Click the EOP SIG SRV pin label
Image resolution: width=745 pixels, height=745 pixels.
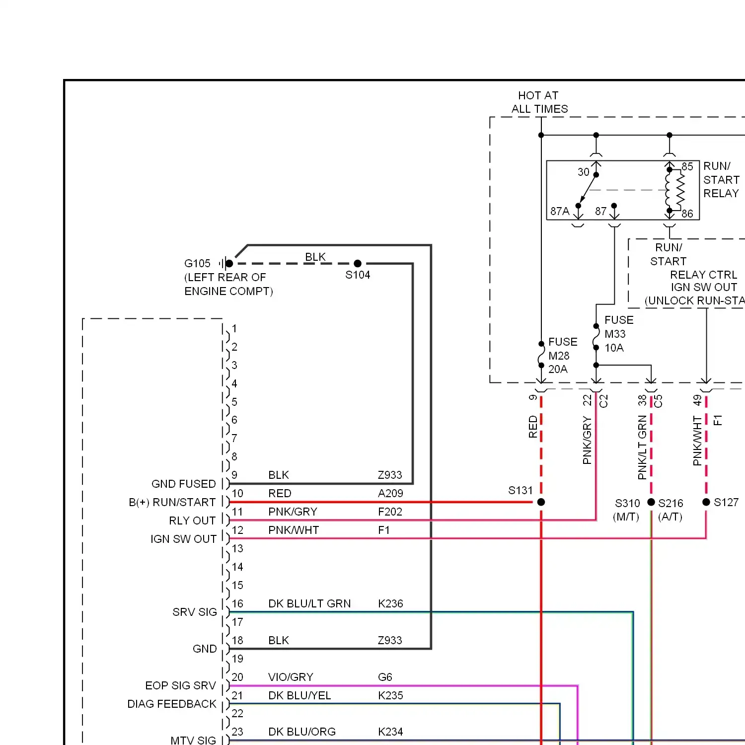coord(181,685)
